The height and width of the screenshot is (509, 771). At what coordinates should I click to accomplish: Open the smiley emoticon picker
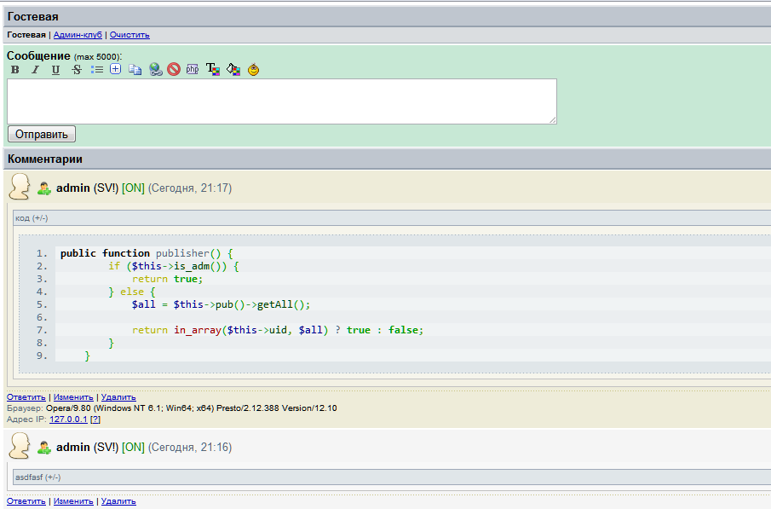253,70
